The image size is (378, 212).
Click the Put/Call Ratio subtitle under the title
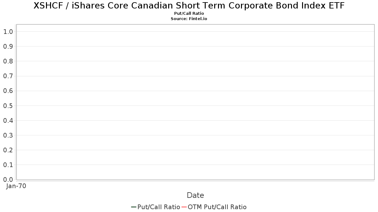pyautogui.click(x=189, y=14)
